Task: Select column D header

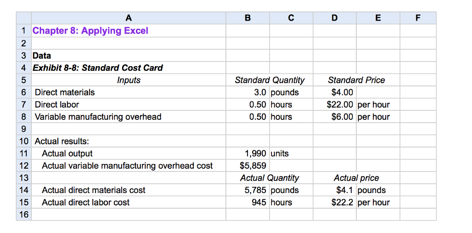Action: pos(335,18)
